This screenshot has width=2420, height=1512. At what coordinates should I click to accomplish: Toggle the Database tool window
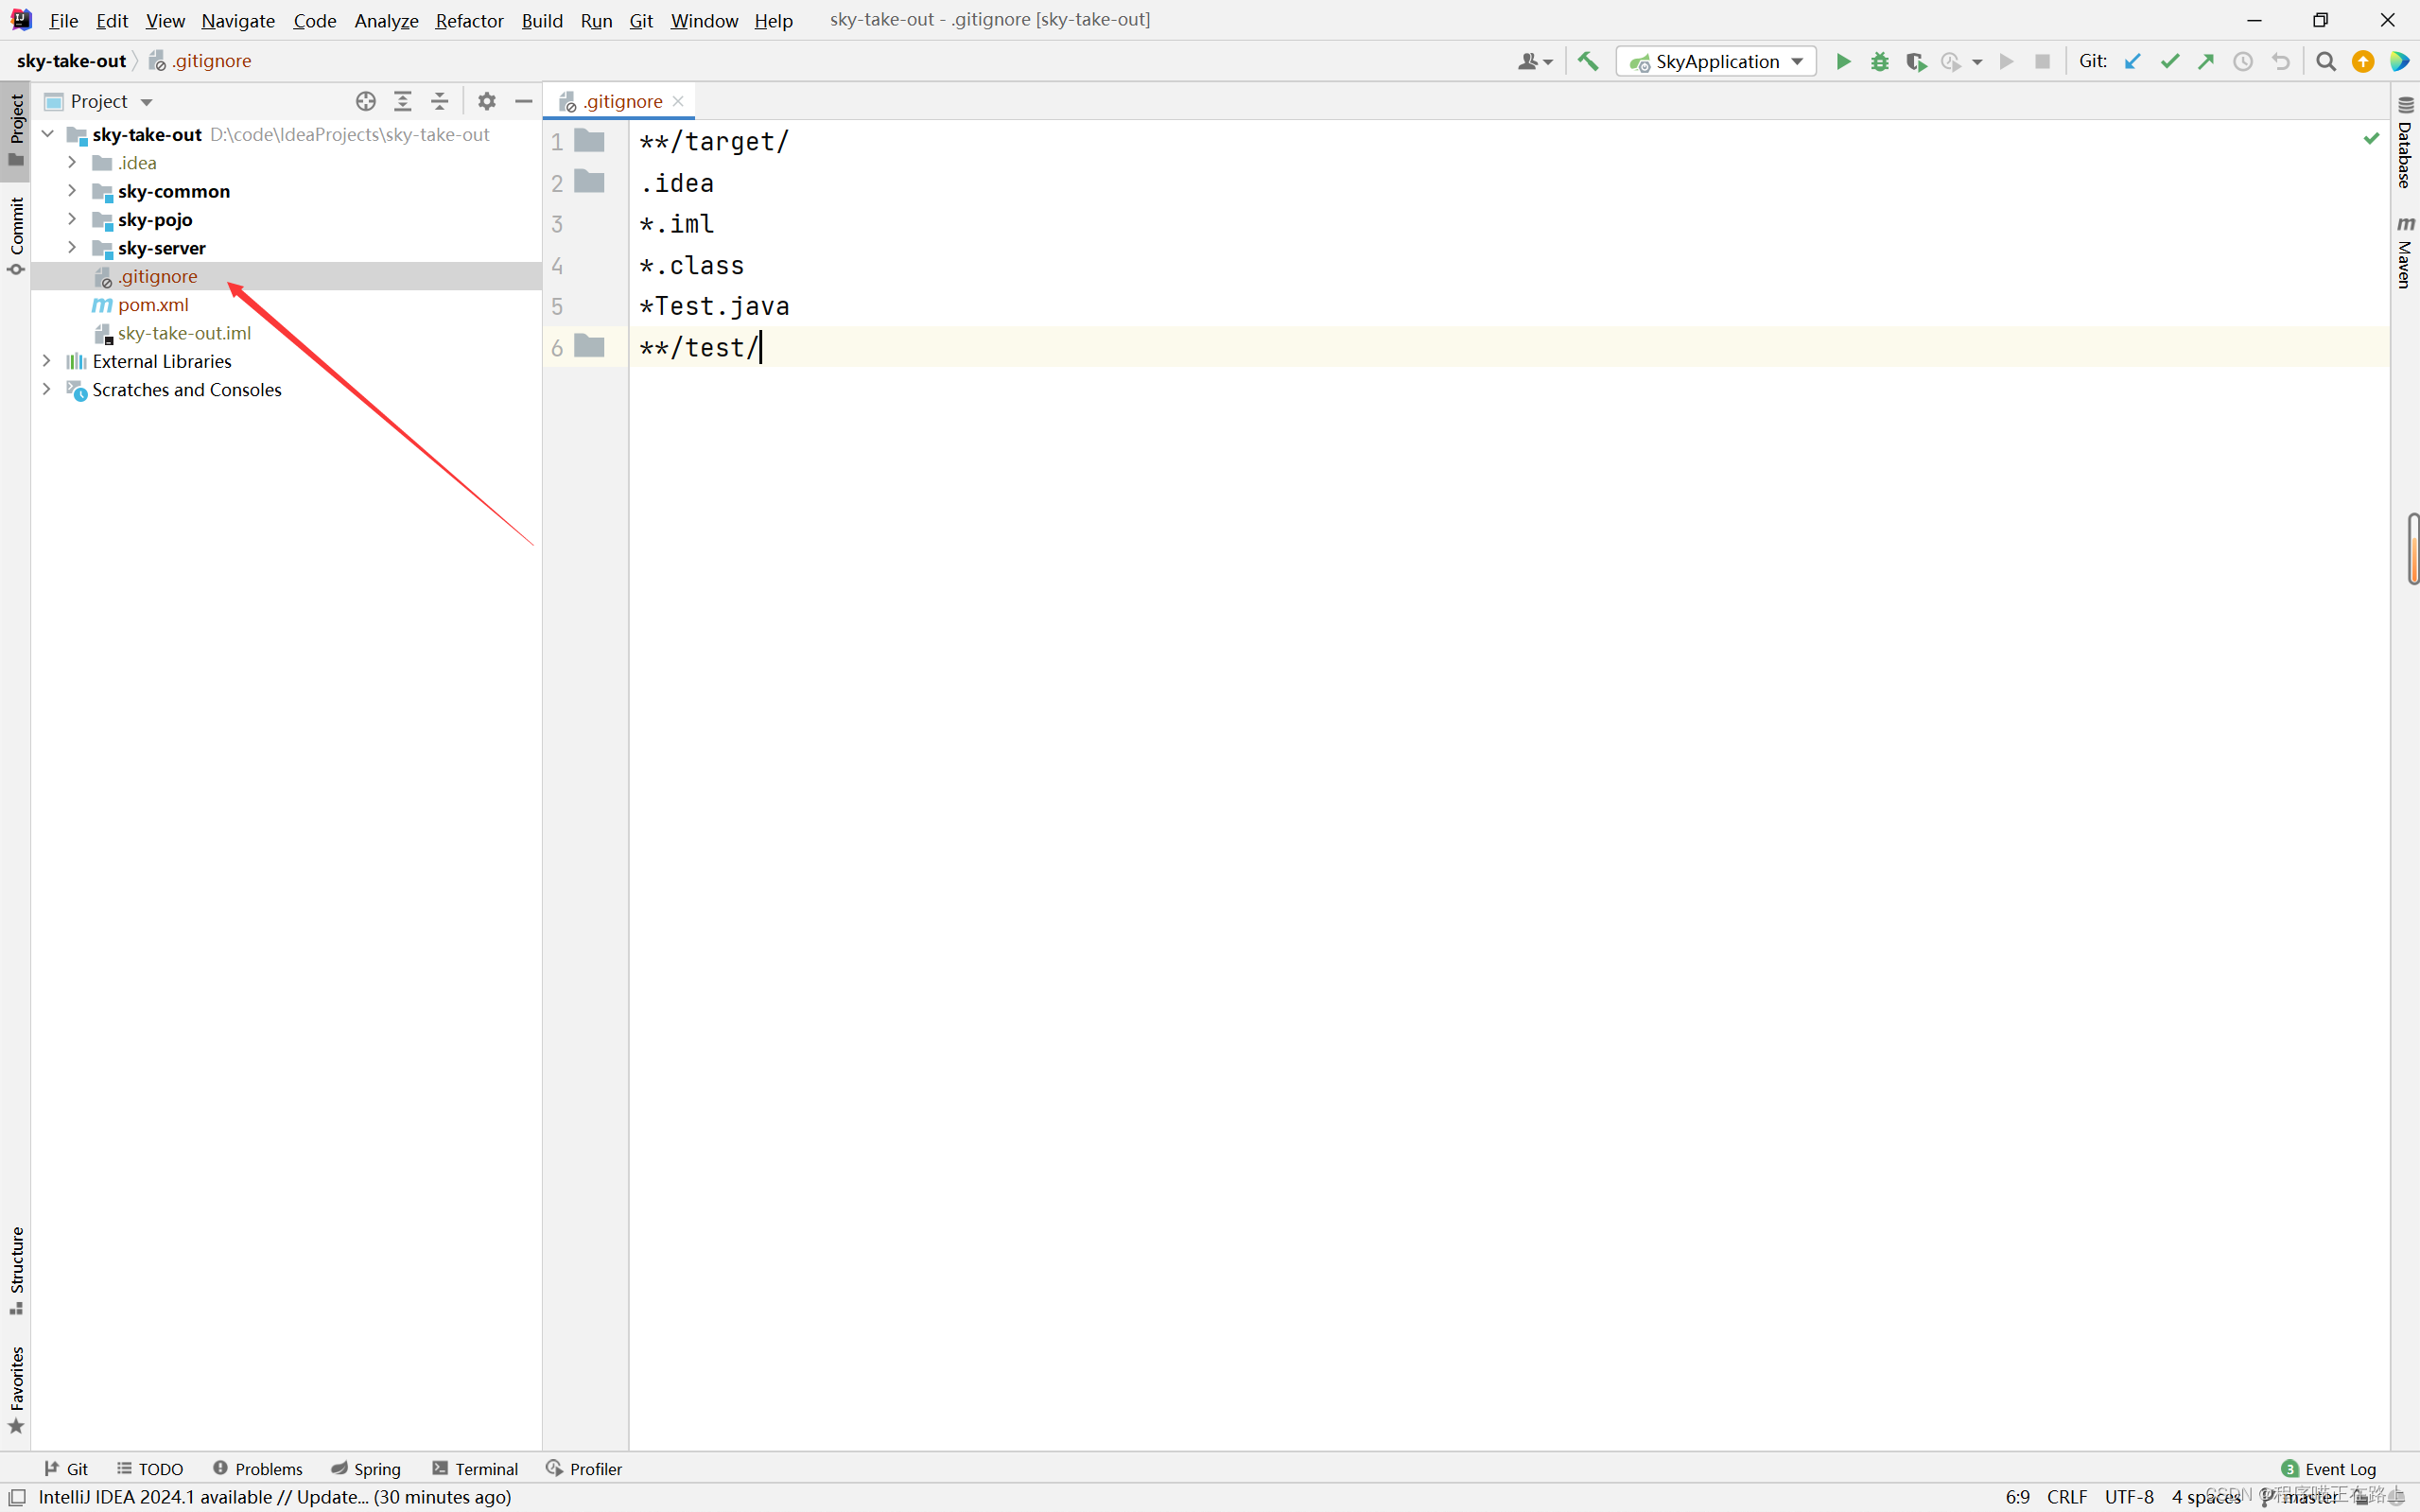pos(2405,143)
